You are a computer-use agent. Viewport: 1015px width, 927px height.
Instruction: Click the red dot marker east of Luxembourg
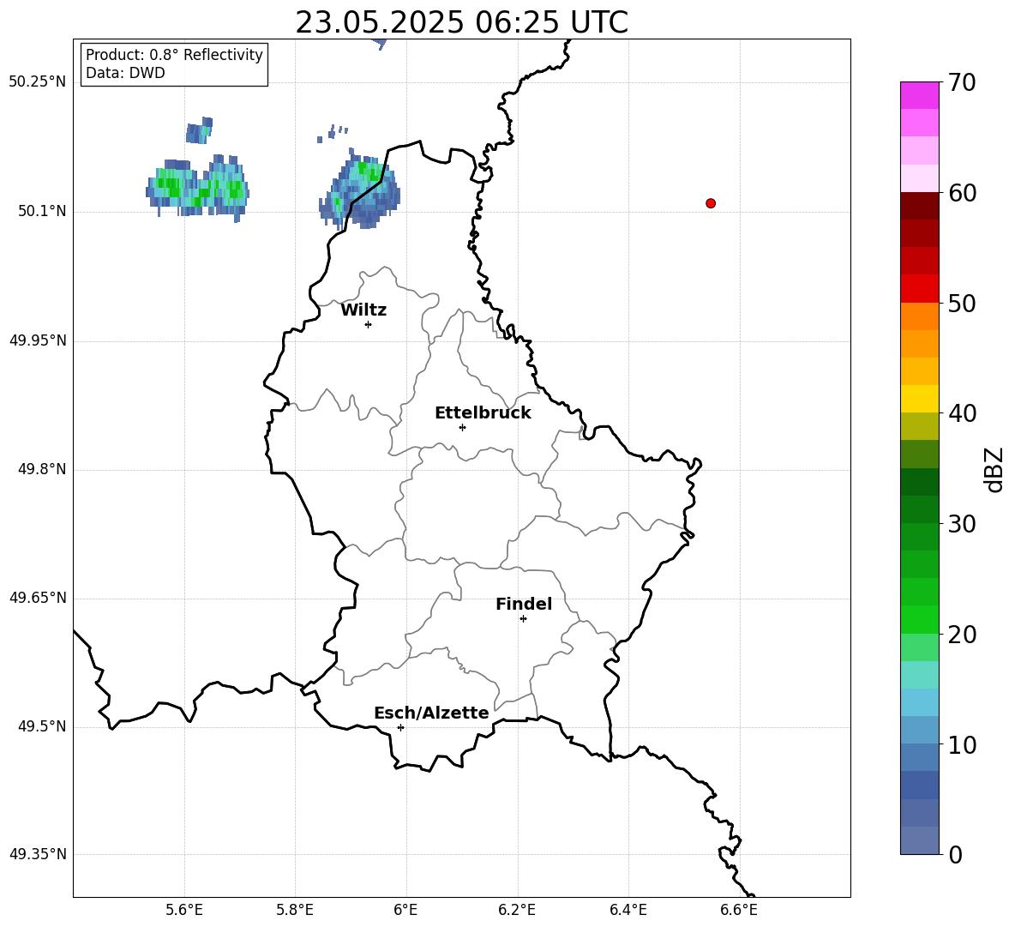710,203
